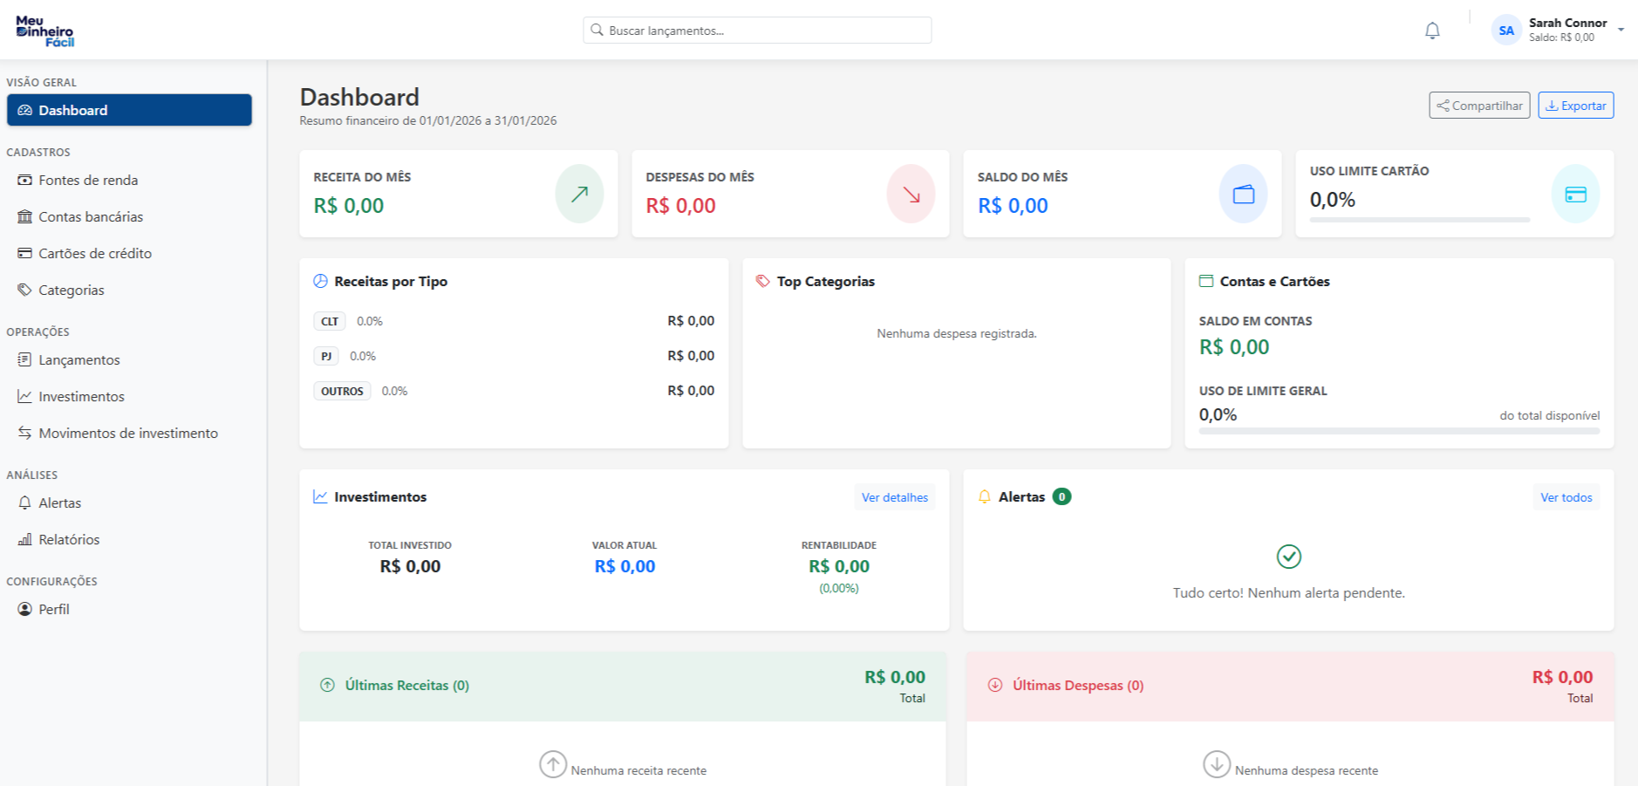Open the Sarah Connor account dropdown
This screenshot has height=786, width=1638.
1557,29
